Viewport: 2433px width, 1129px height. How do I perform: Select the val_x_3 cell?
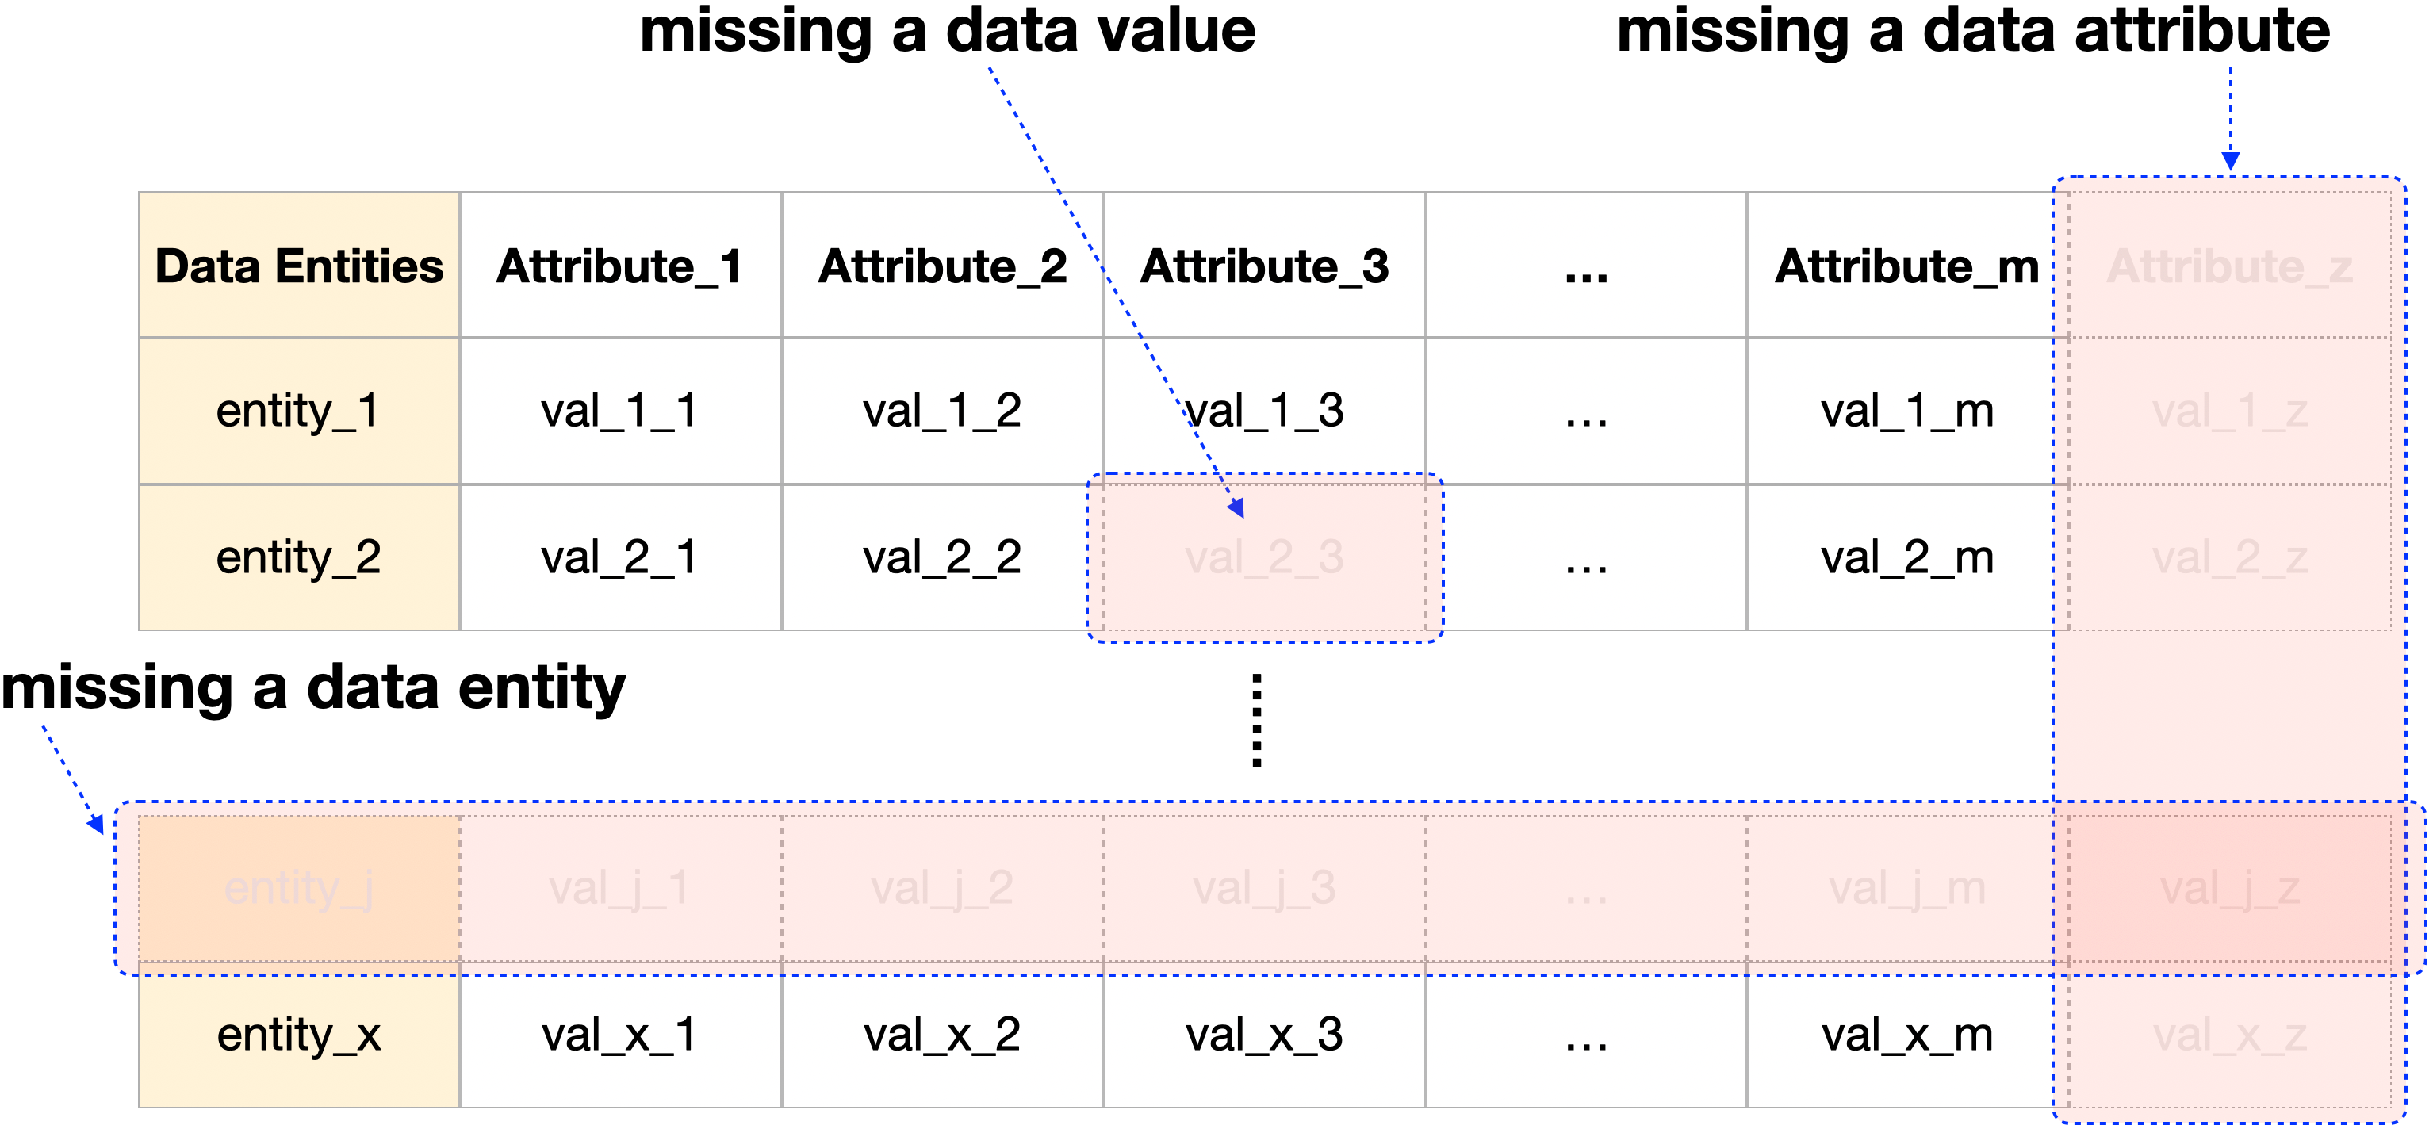pos(1264,1035)
